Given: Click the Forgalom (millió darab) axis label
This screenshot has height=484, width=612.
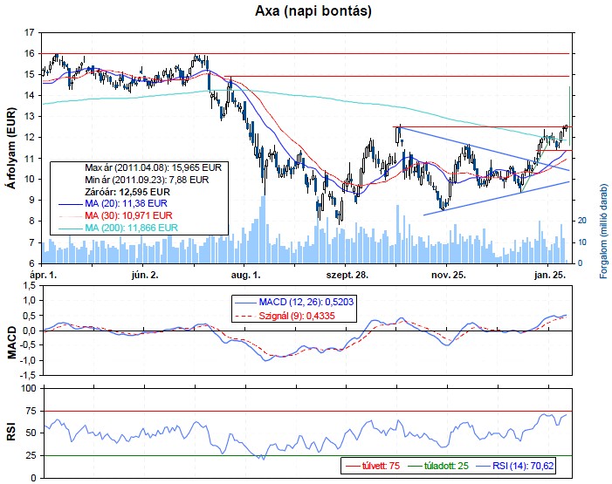Looking at the screenshot, I should [603, 231].
